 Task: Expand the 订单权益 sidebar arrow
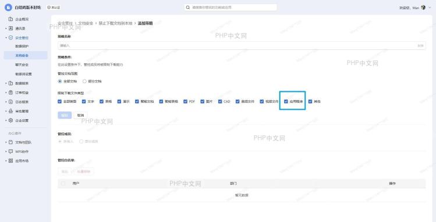pyautogui.click(x=6, y=92)
